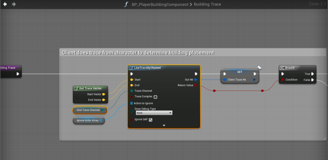
Task: Click the End Vector output pin
Action: 103,100
